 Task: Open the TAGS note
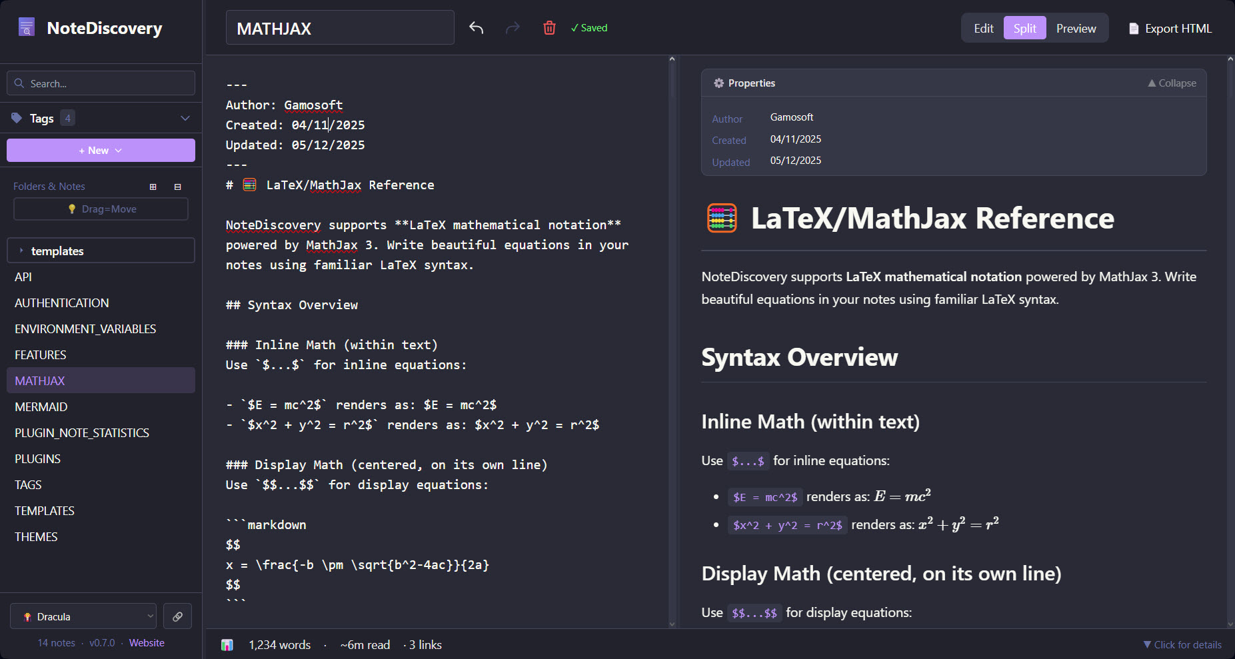pos(101,484)
